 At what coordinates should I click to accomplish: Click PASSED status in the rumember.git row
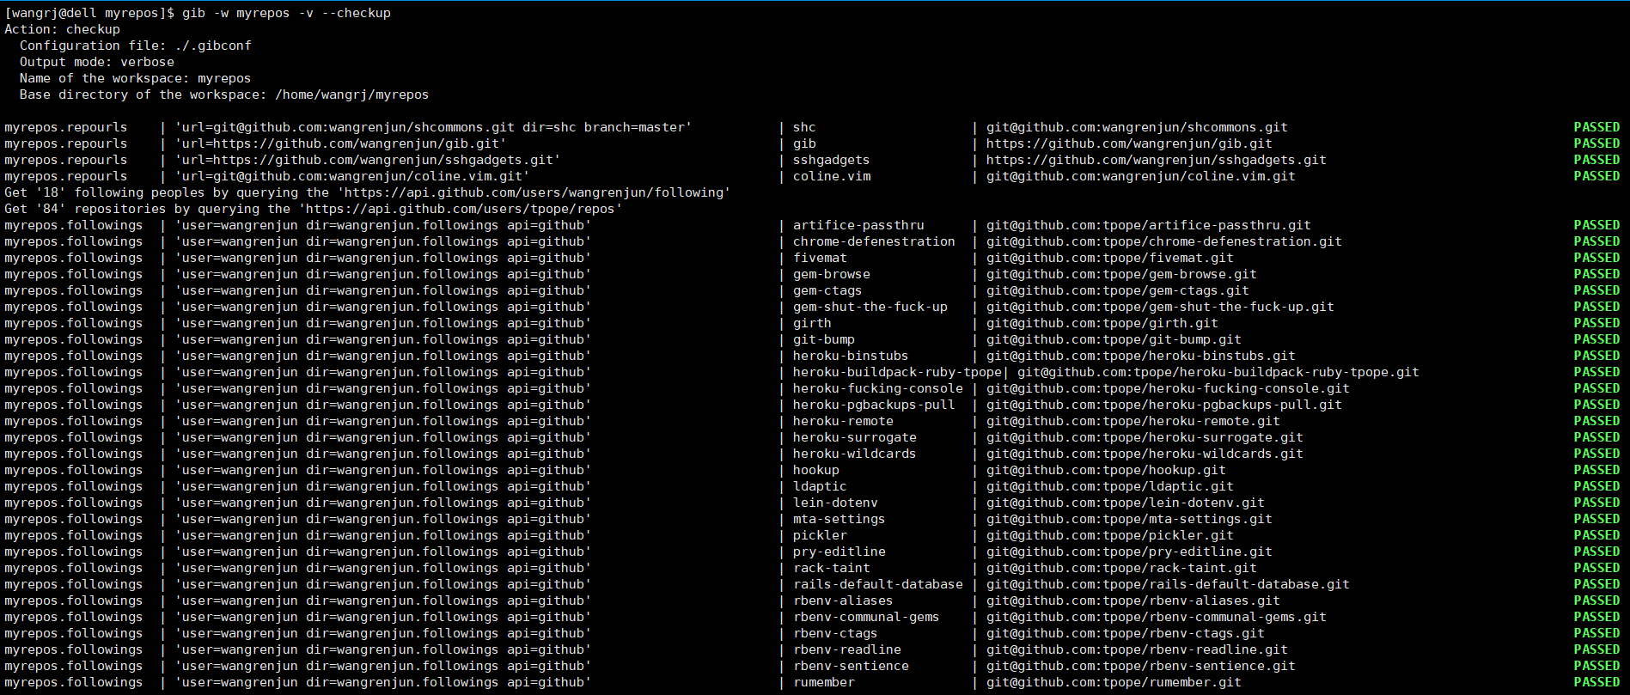[1596, 682]
